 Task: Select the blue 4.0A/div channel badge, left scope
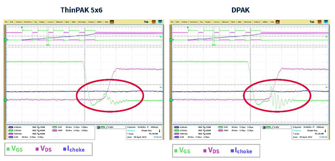[10, 127]
